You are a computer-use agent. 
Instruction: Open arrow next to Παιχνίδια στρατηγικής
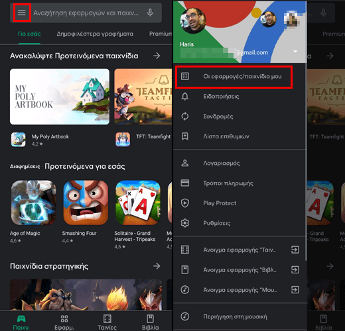pyautogui.click(x=157, y=266)
